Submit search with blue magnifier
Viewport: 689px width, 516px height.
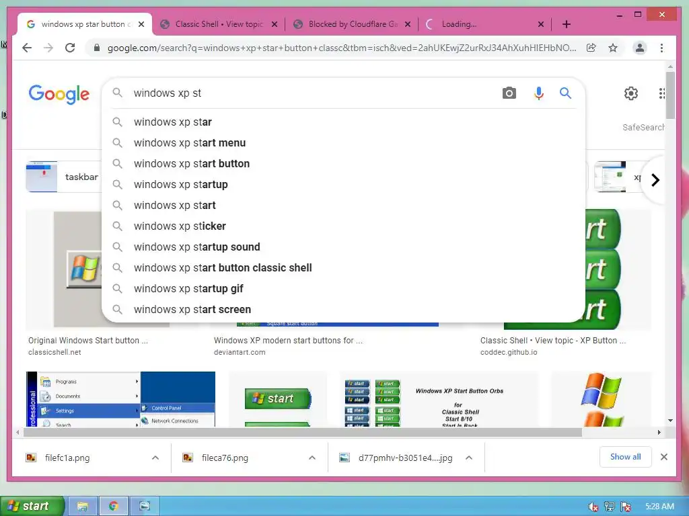point(565,93)
